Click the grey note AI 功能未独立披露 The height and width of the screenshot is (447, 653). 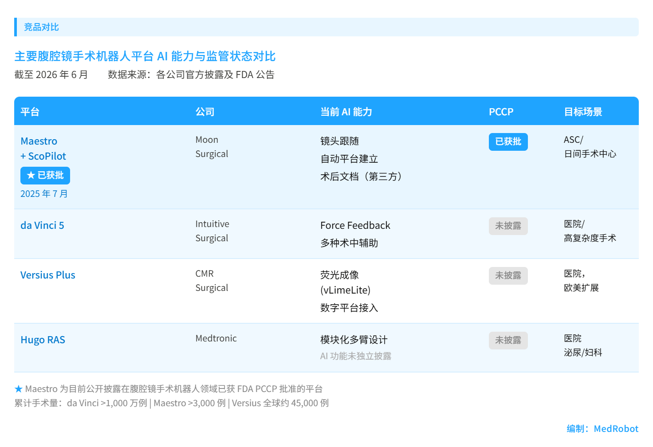(356, 356)
